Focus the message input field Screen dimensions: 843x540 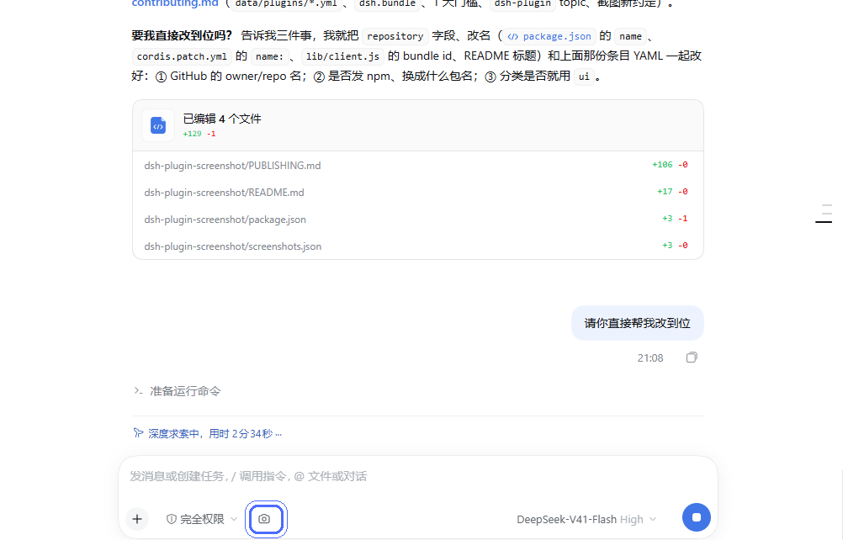click(418, 476)
